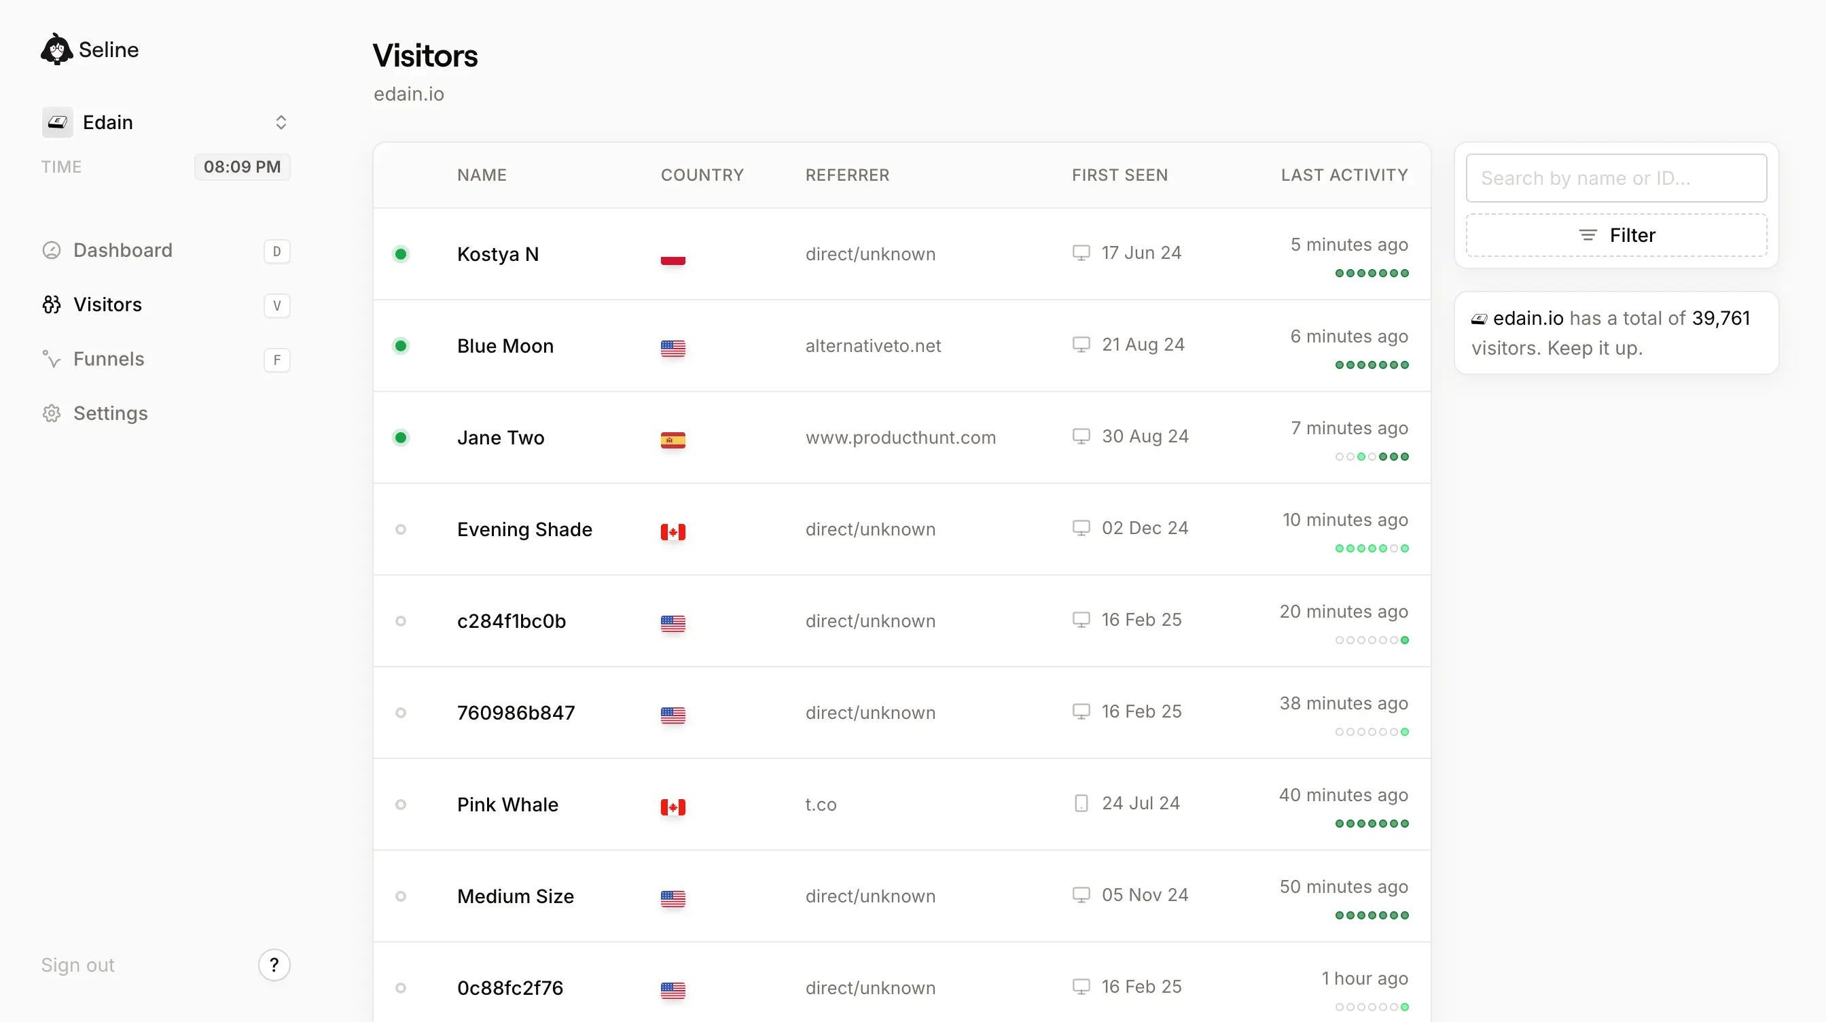Image resolution: width=1826 pixels, height=1022 pixels.
Task: Click the desktop monitor icon beside 17 Jun 24
Action: click(1080, 253)
